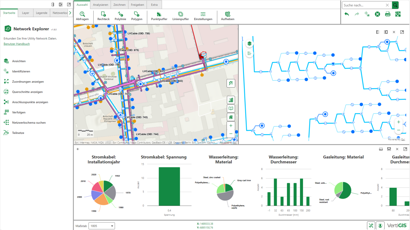Choose the Linienpuffer tool
The image size is (410, 230).
click(180, 16)
